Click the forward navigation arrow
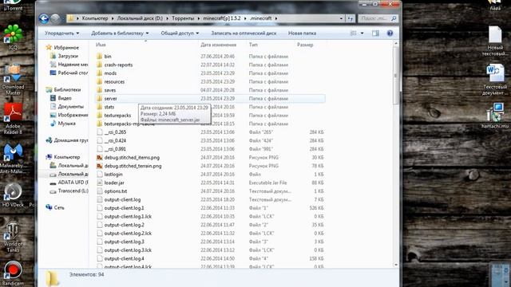Screen dimensions: 511x287 [x=55, y=18]
